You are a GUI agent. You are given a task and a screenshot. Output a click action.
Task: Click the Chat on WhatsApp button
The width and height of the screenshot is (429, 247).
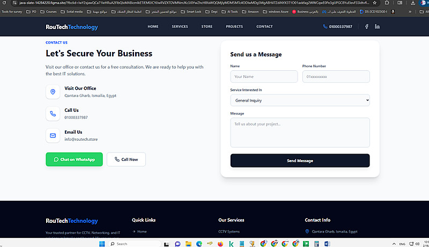74,159
